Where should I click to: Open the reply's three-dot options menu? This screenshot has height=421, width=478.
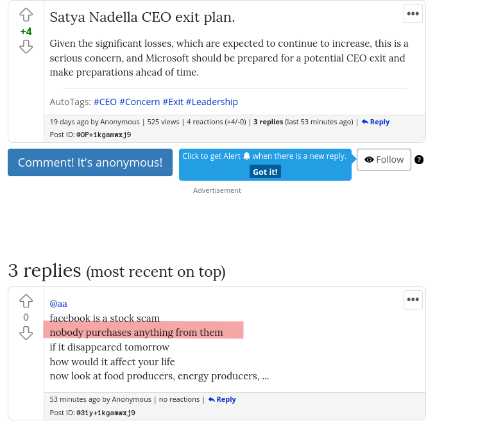click(413, 299)
